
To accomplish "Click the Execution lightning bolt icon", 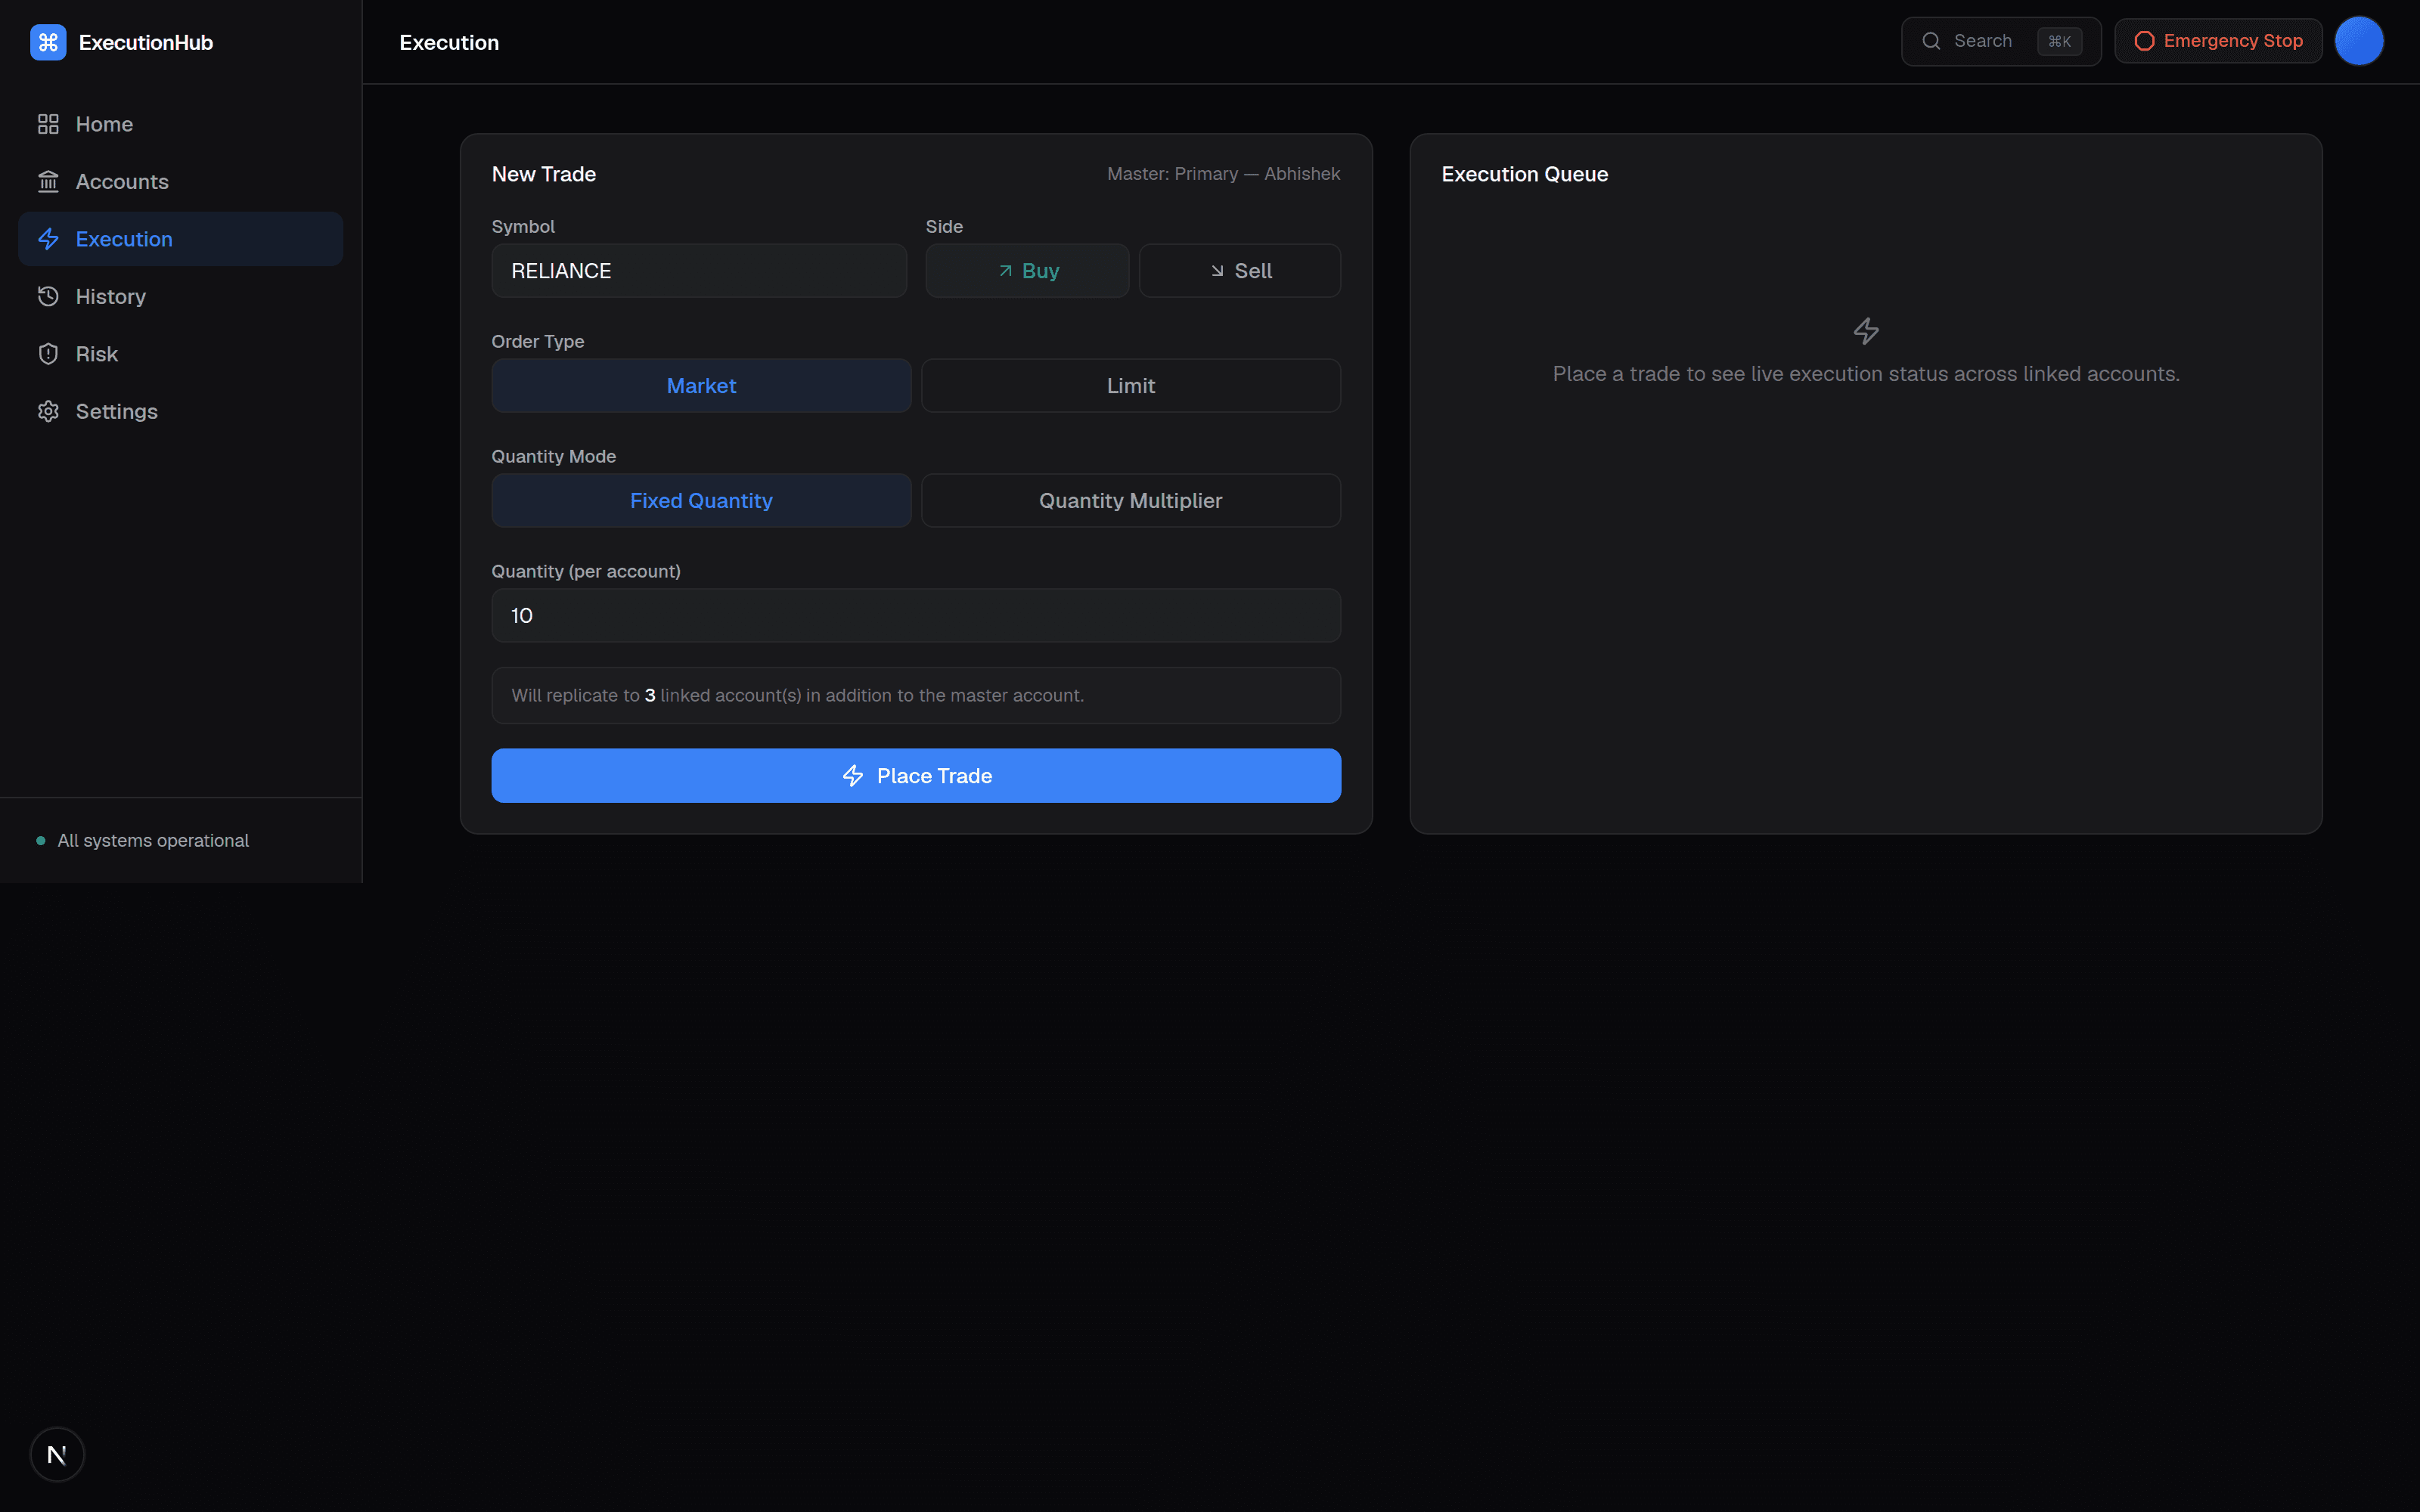I will [x=48, y=239].
